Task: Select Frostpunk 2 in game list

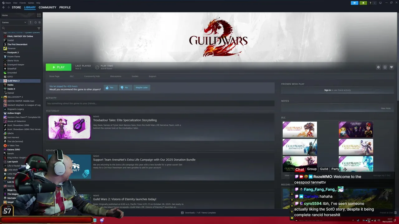Action: tap(13, 52)
